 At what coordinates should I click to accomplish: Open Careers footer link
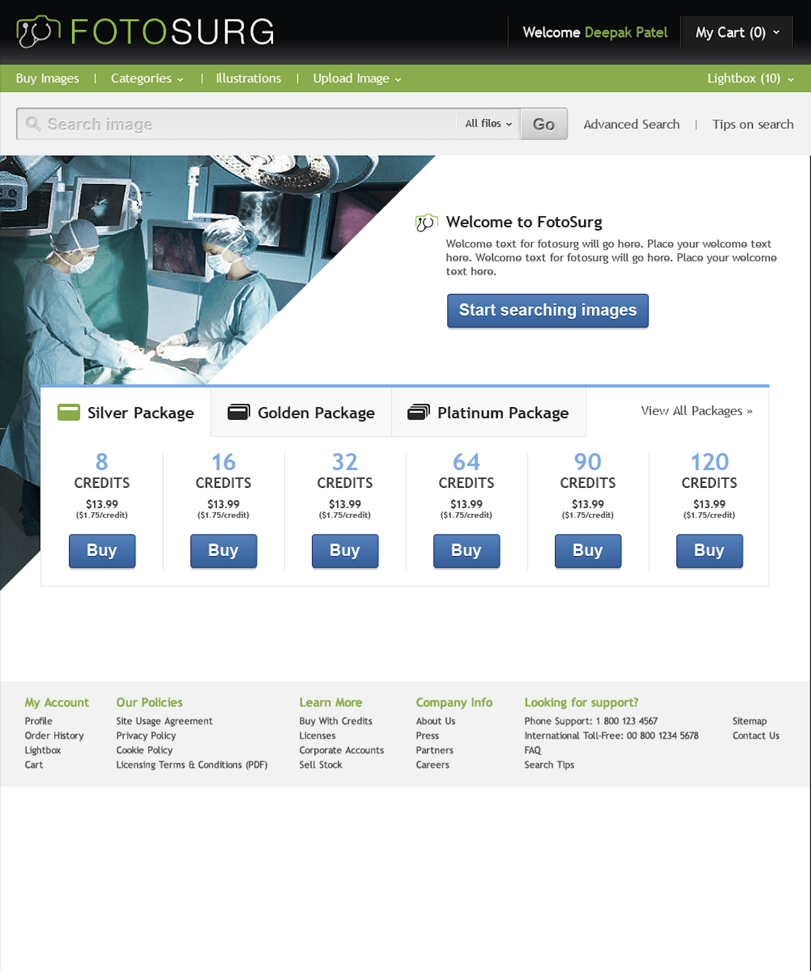[x=432, y=765]
